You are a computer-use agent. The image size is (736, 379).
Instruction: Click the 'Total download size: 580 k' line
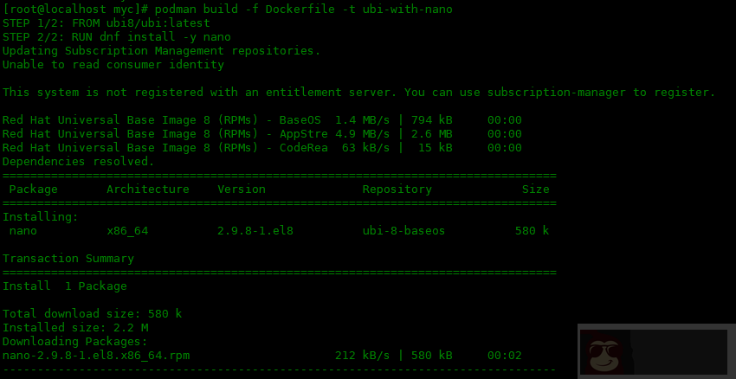pos(92,314)
